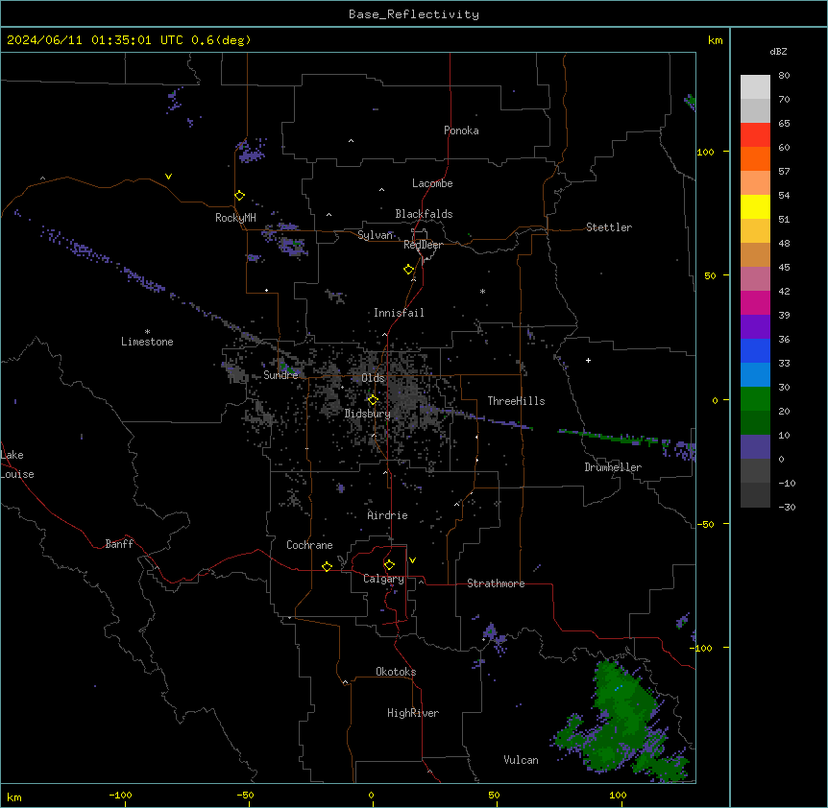828x808 pixels.
Task: Click the Vulcan town label
Action: (x=521, y=760)
